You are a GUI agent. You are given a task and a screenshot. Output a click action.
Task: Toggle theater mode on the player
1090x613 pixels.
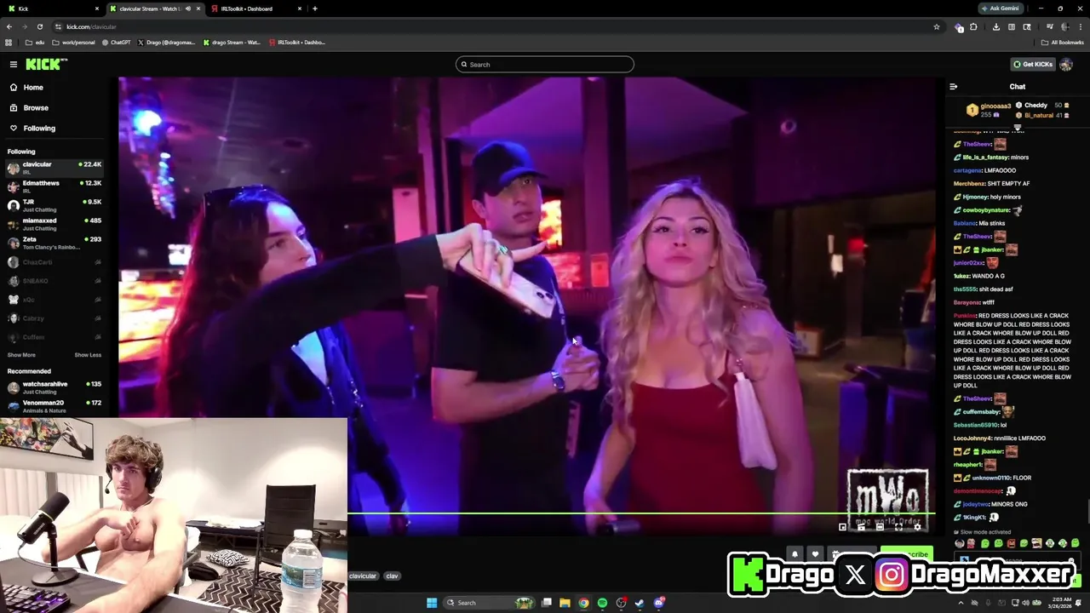(x=880, y=527)
